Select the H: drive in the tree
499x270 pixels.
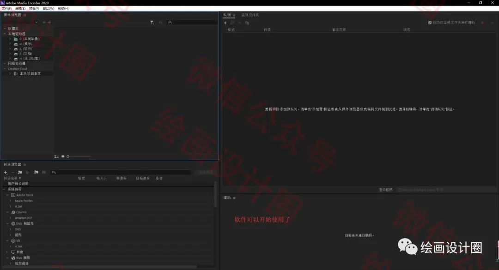[29, 59]
